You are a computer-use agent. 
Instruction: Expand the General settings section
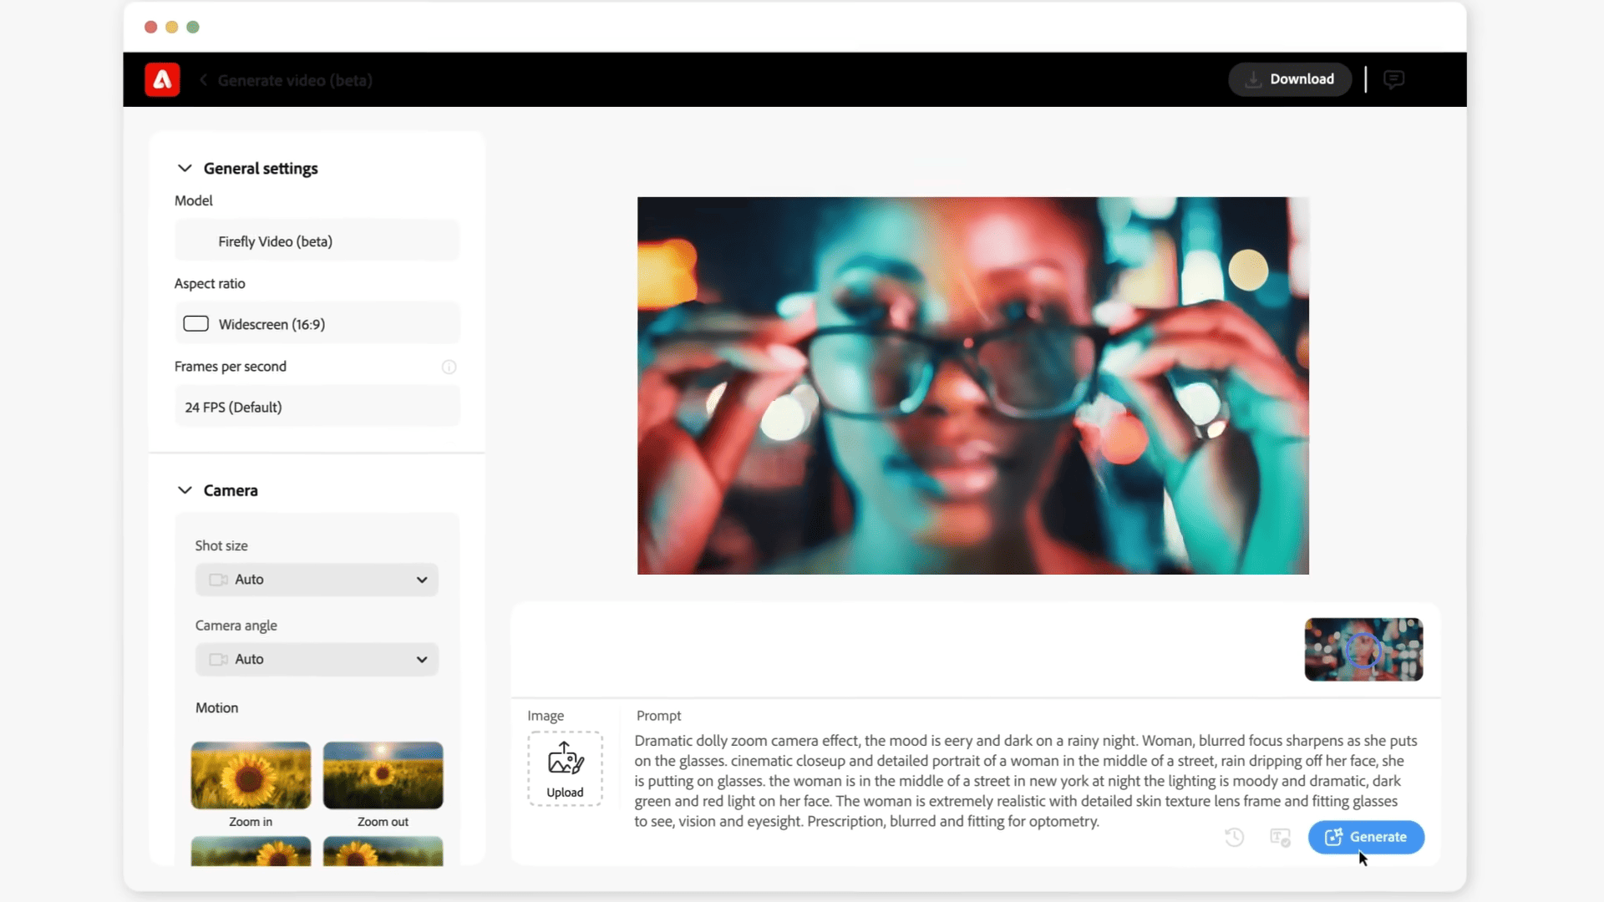(x=184, y=167)
